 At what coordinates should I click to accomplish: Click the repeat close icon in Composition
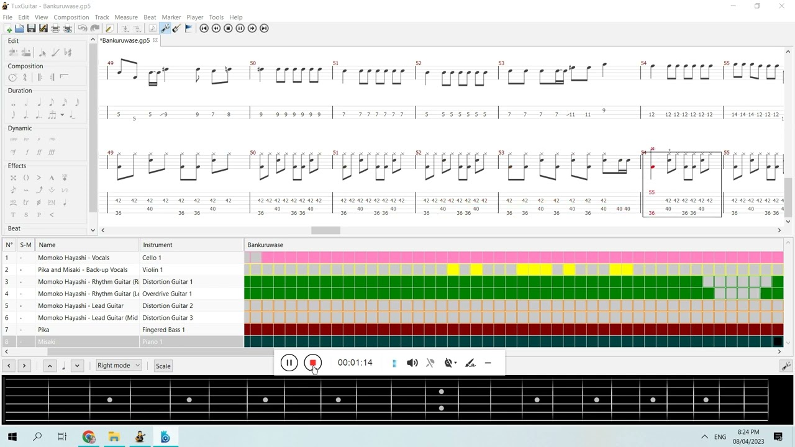tap(52, 78)
